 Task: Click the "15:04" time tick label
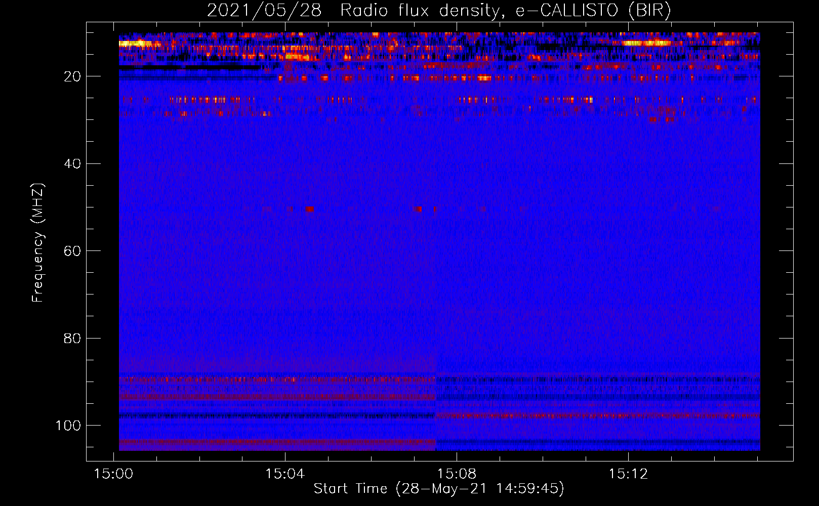coord(285,474)
